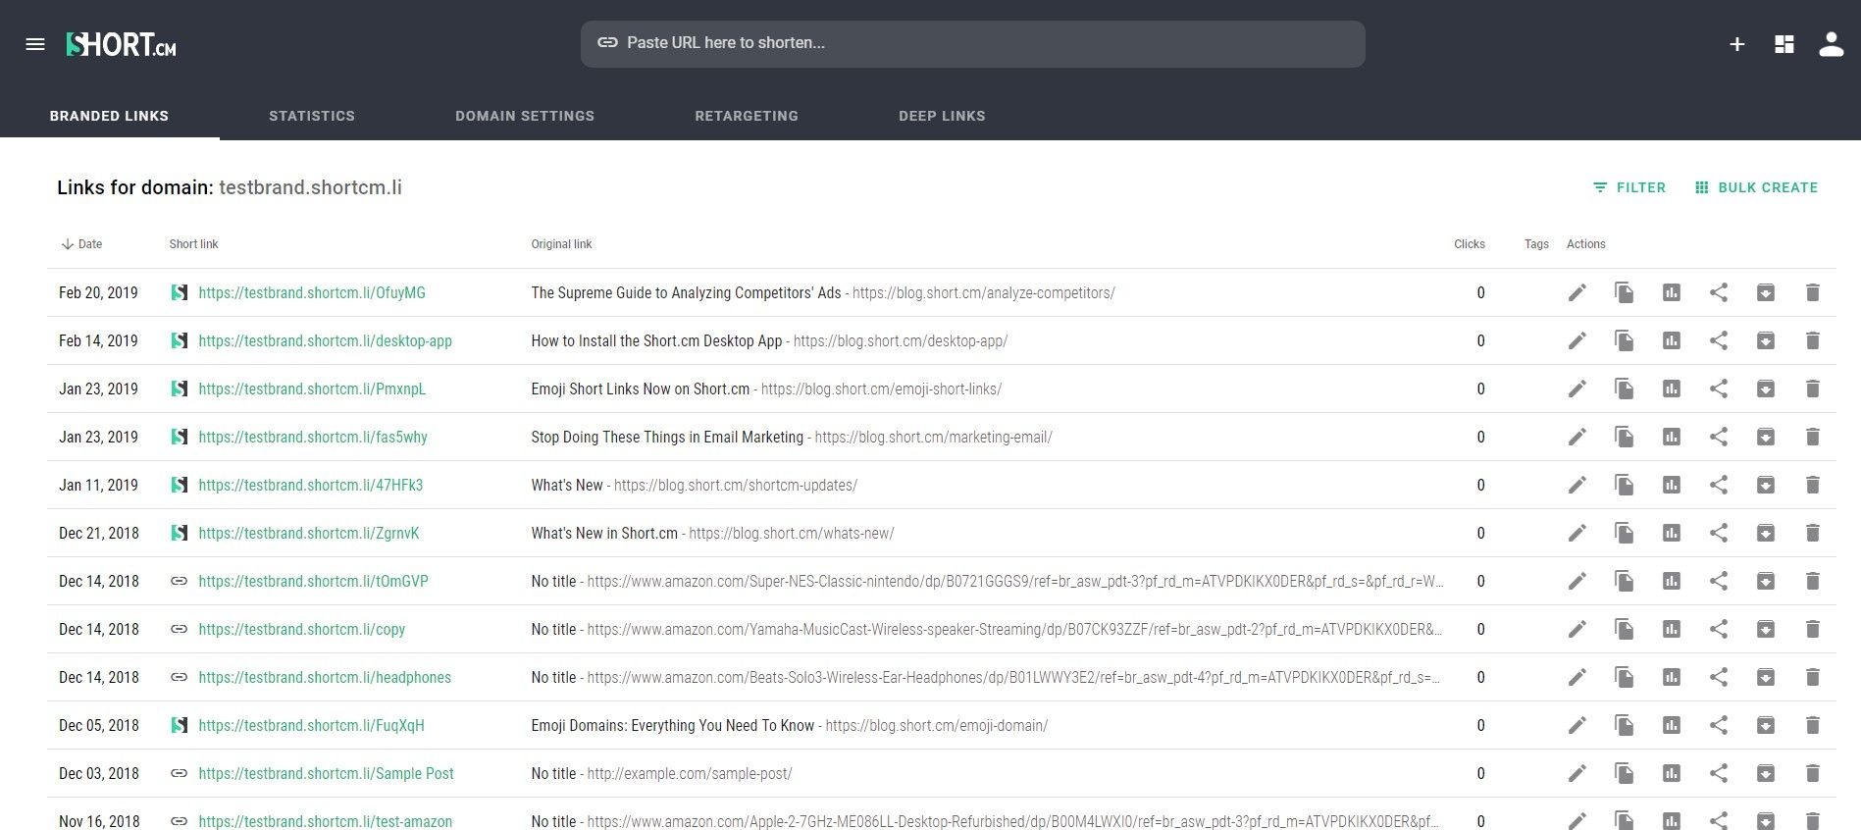Viewport: 1861px width, 830px height.
Task: Delete the headphones short link
Action: pyautogui.click(x=1812, y=677)
